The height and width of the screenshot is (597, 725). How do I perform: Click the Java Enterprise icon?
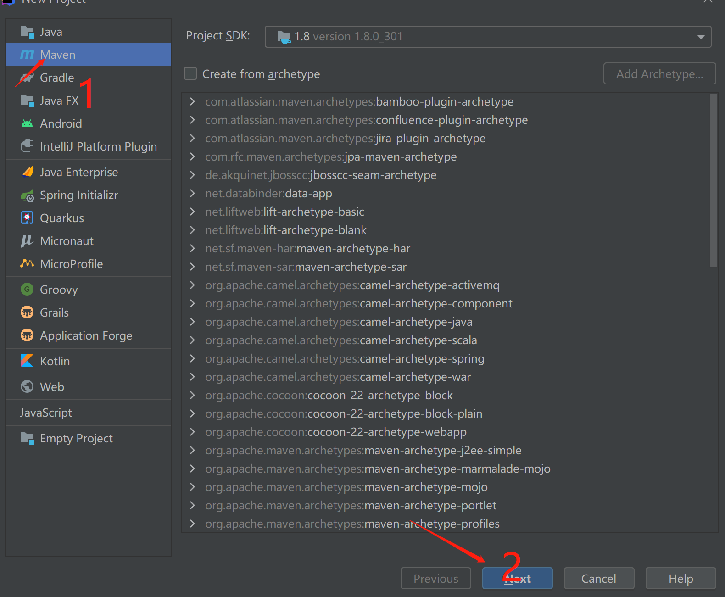pos(28,172)
